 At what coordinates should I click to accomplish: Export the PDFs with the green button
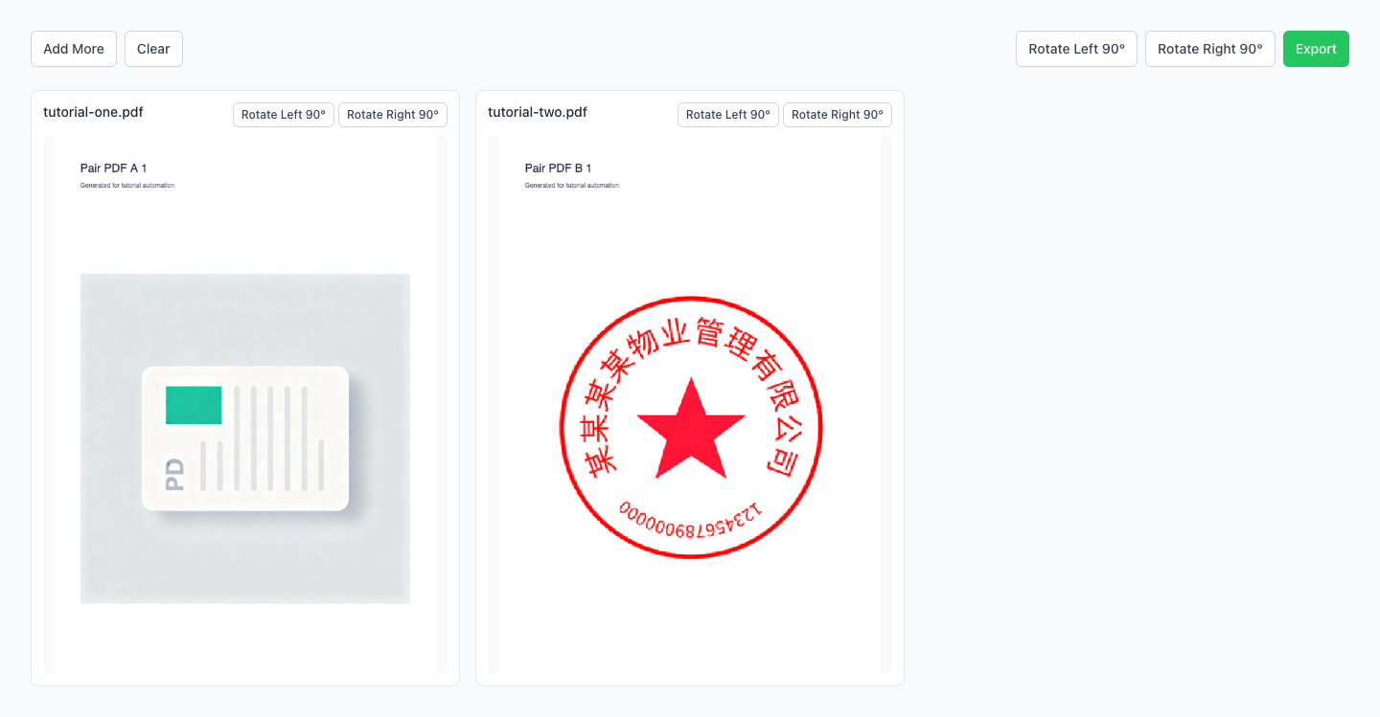click(1315, 49)
